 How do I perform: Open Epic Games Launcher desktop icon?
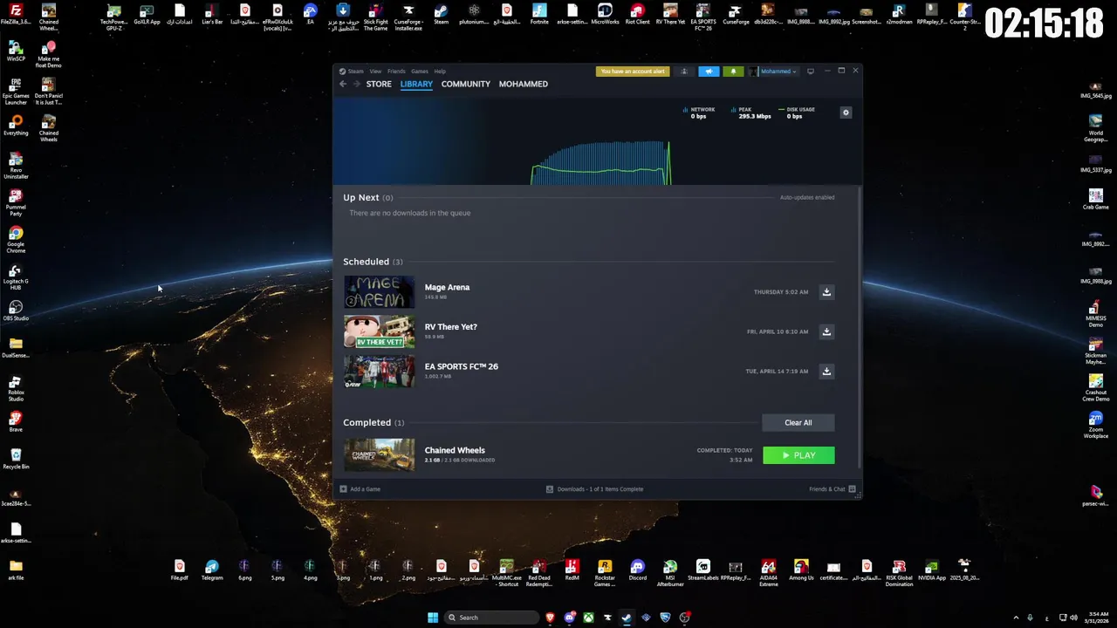point(16,92)
